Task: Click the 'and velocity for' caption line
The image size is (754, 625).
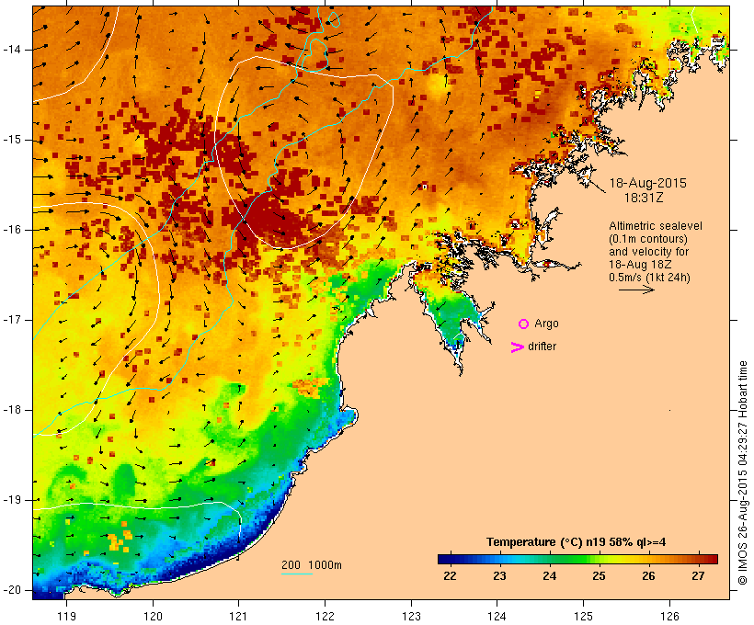Action: (648, 252)
